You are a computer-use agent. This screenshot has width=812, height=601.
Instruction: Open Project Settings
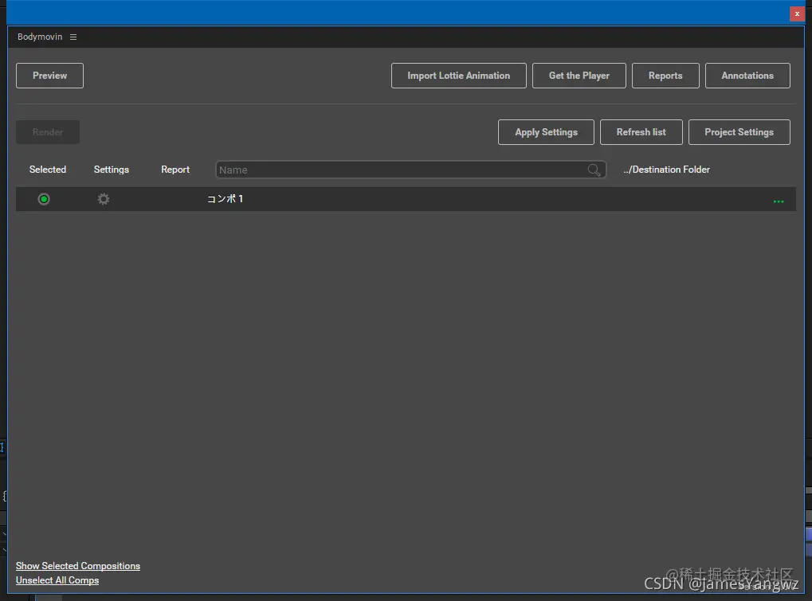coord(739,132)
